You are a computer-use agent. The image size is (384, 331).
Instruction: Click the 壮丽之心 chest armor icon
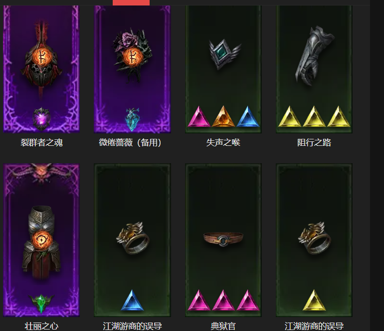41,242
